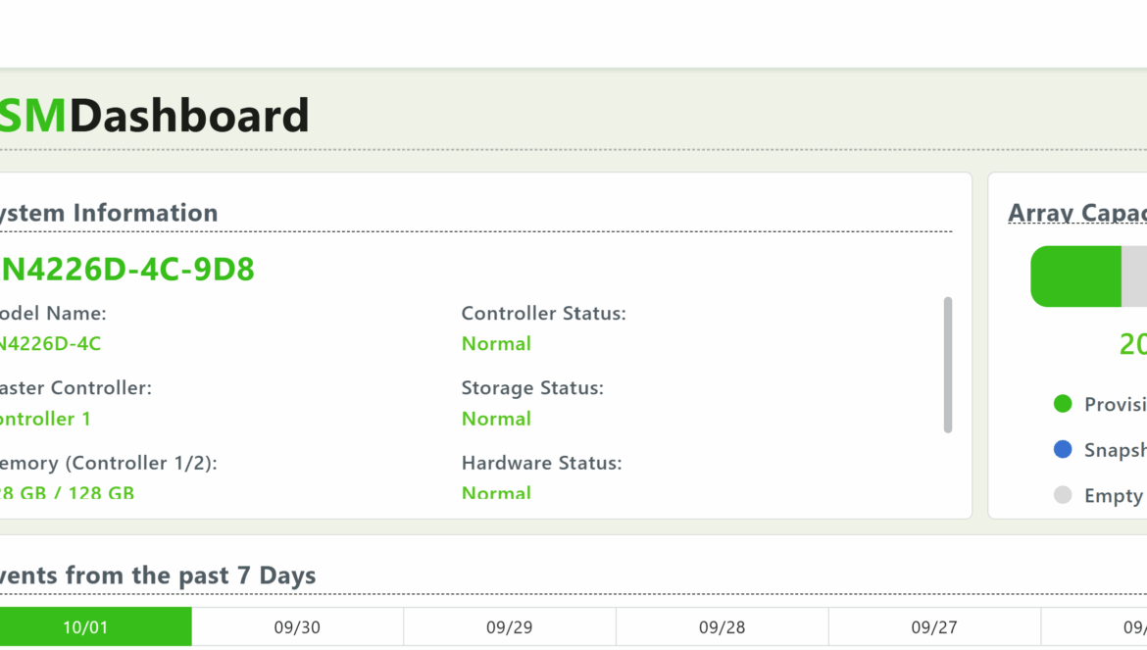Click the Controller Status Normal value

coord(496,344)
